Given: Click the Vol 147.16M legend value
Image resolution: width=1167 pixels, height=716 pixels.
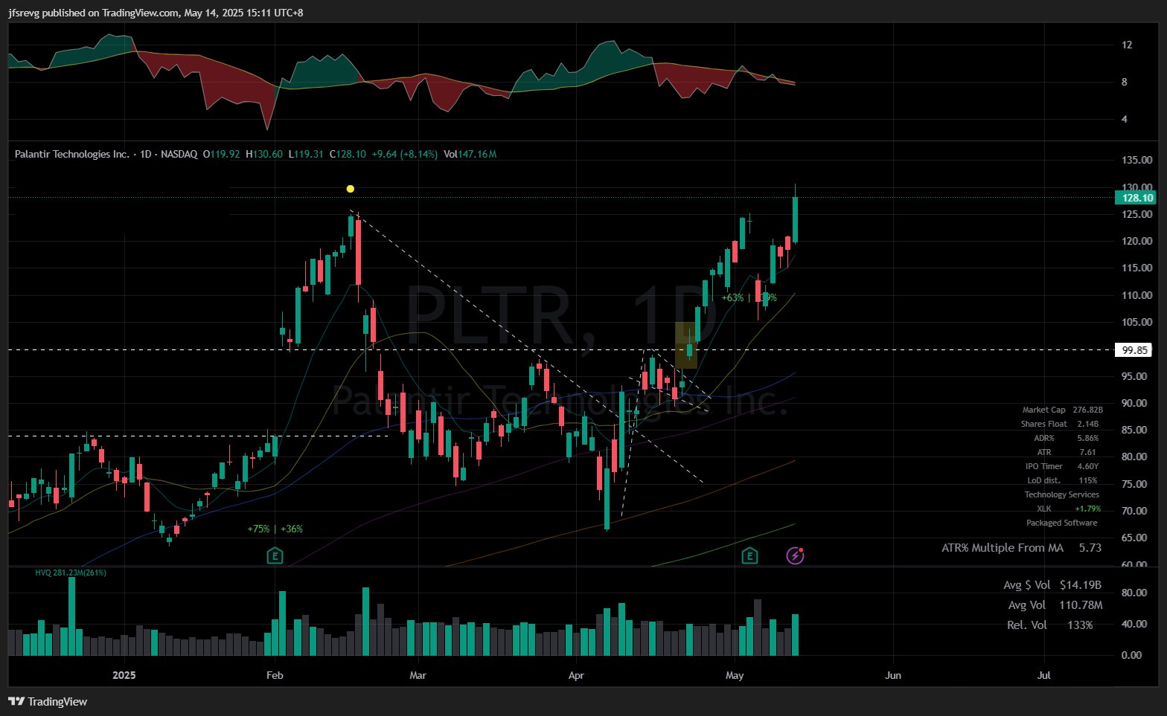Looking at the screenshot, I should pyautogui.click(x=470, y=154).
